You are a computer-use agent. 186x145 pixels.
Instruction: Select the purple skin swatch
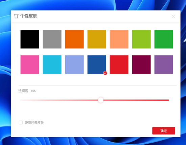pos(164,65)
